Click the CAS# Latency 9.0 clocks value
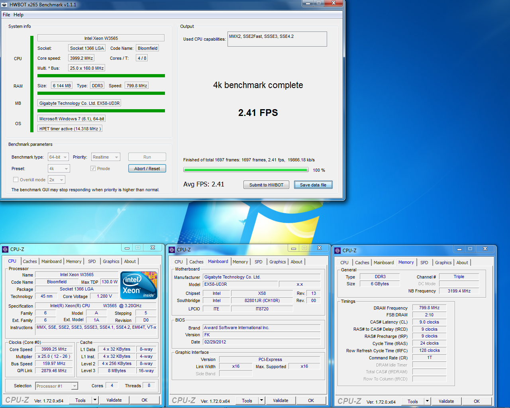 tap(429, 322)
